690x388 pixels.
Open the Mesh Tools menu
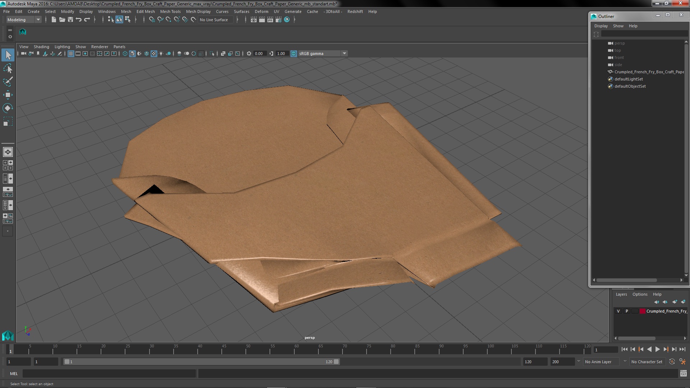point(170,11)
